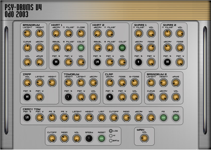This screenshot has width=211, height=150.
Task: Click the Hihat 1 Decay knob
Action: (56, 33)
